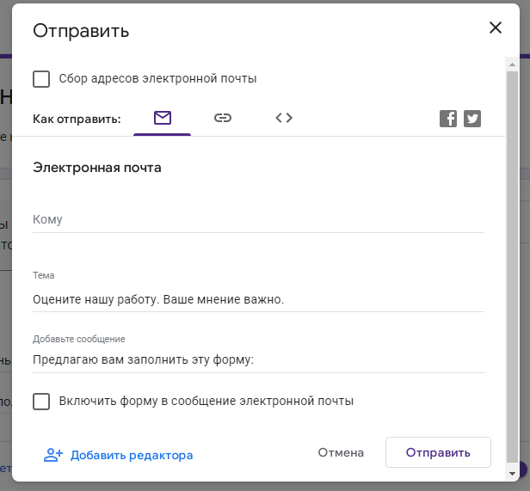Click the scrollbar up arrow
Image resolution: width=530 pixels, height=491 pixels.
tap(513, 64)
